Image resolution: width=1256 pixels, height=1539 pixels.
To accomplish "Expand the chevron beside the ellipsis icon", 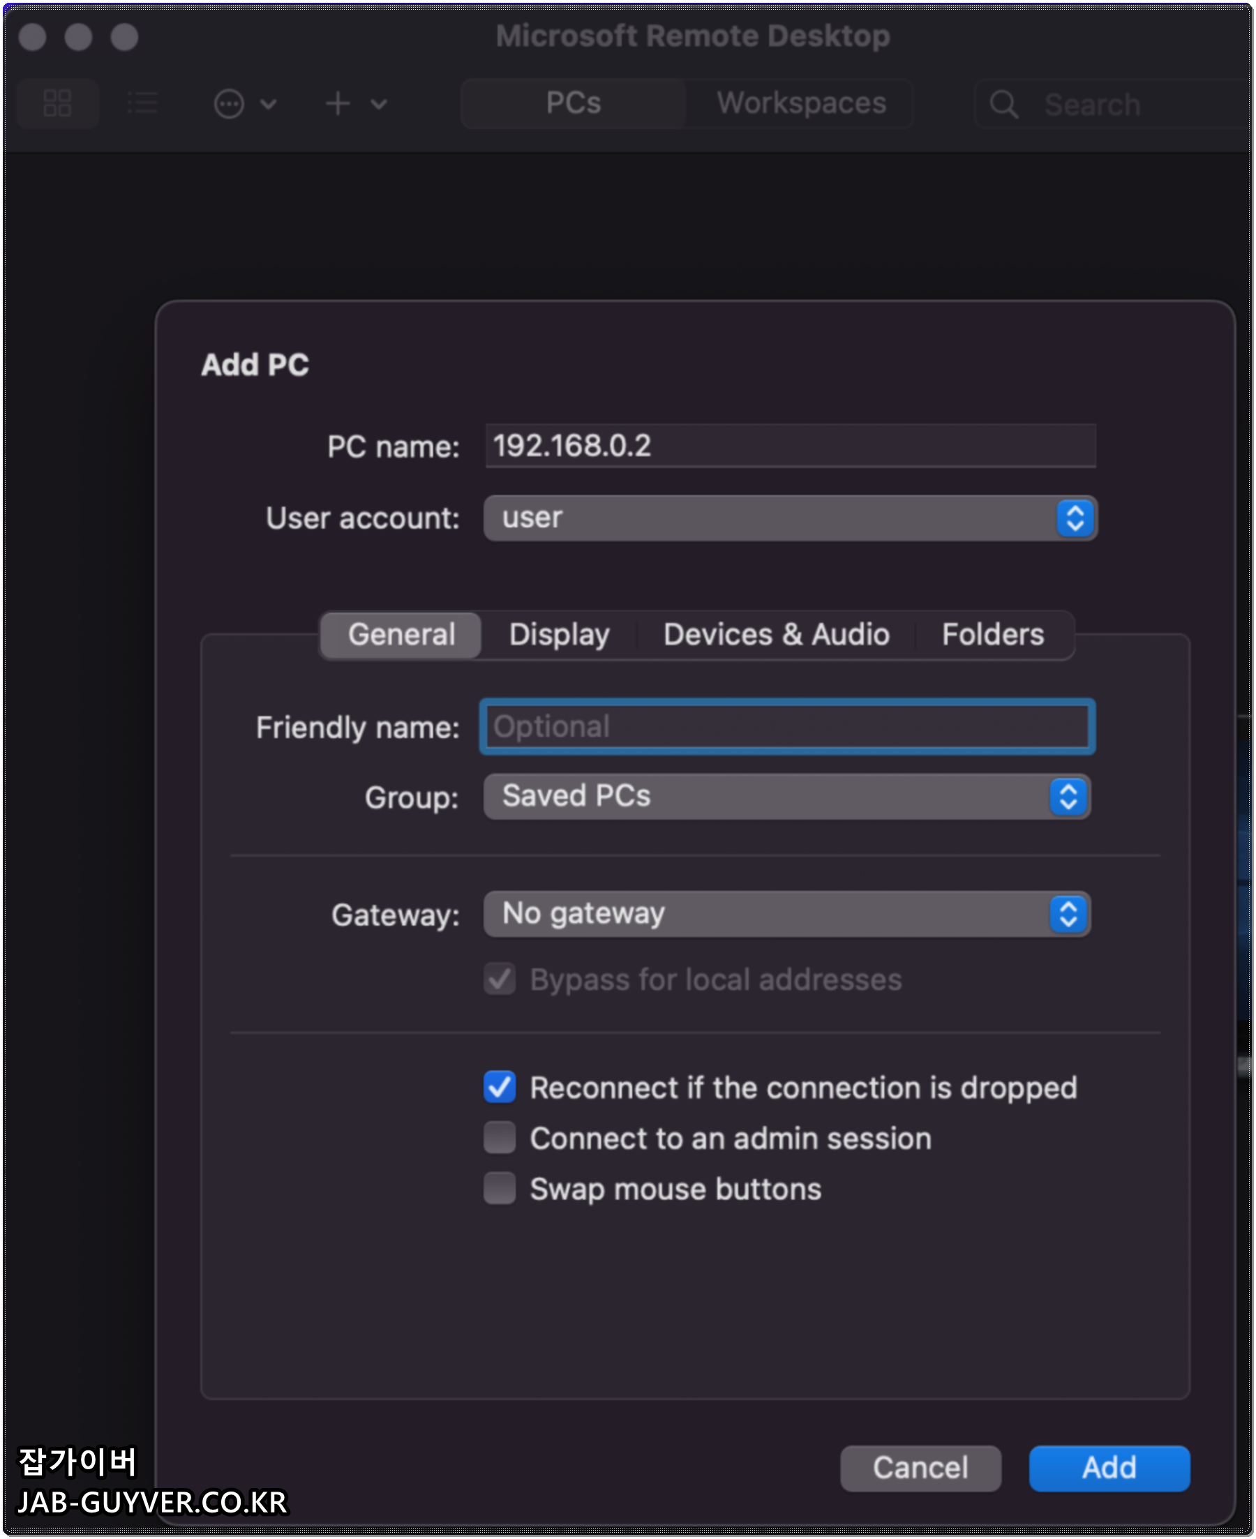I will 269,104.
